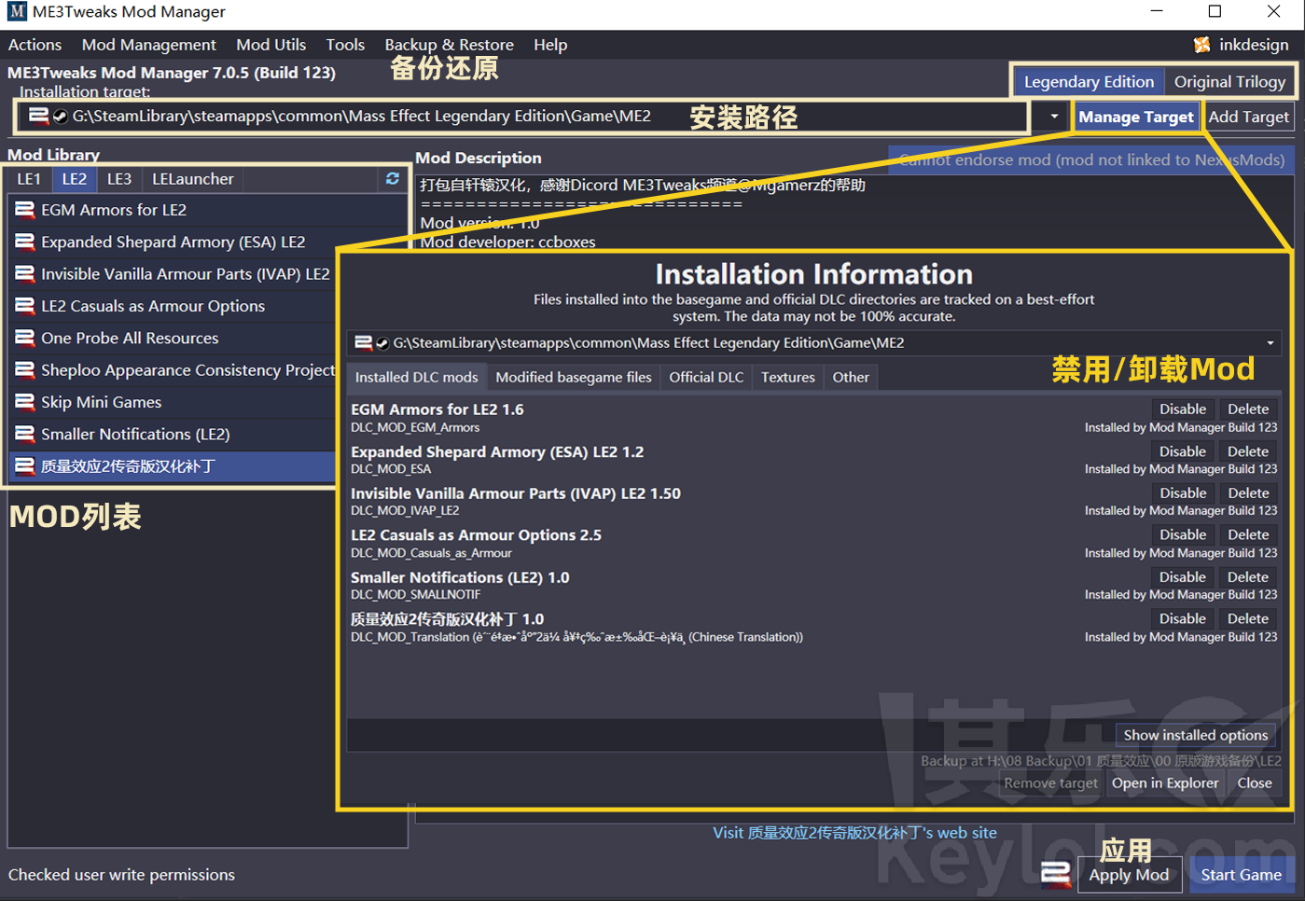Switch to Original Trilogy mode
The height and width of the screenshot is (901, 1305).
click(1229, 82)
